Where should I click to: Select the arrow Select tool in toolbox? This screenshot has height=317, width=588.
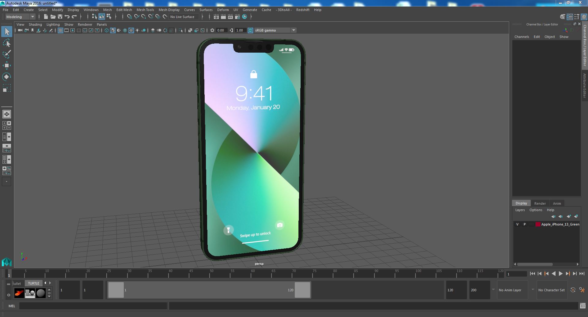(7, 32)
